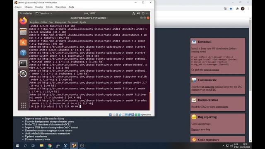265x149 pixels.
Task: Show hidden system tray icons chevron
Action: coord(223,146)
